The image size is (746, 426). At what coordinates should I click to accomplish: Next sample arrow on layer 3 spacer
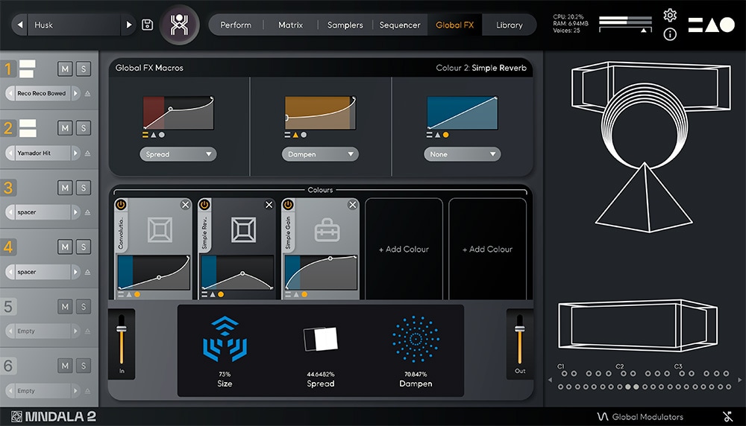75,212
